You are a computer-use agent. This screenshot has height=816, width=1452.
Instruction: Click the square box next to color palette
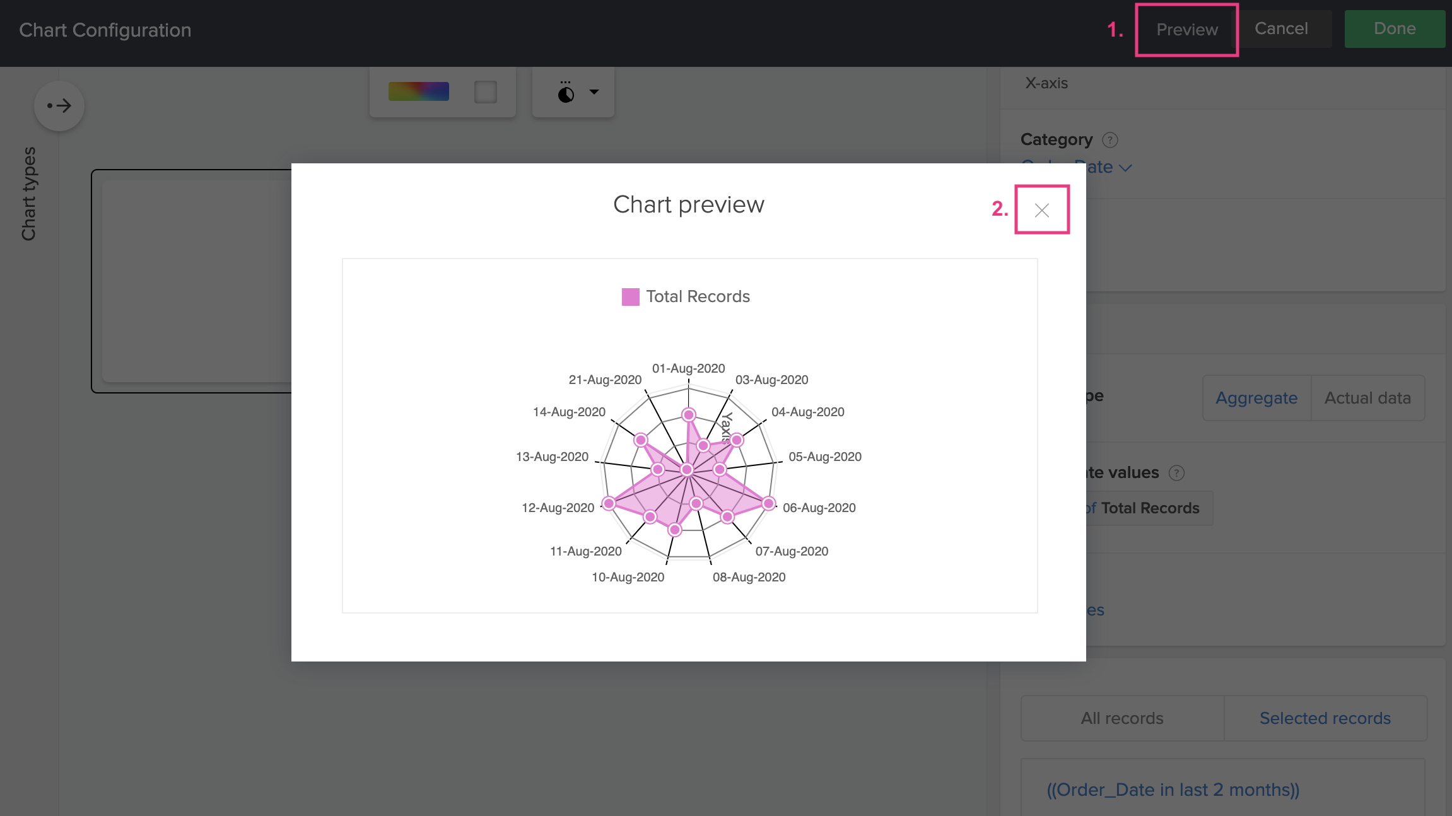tap(485, 92)
